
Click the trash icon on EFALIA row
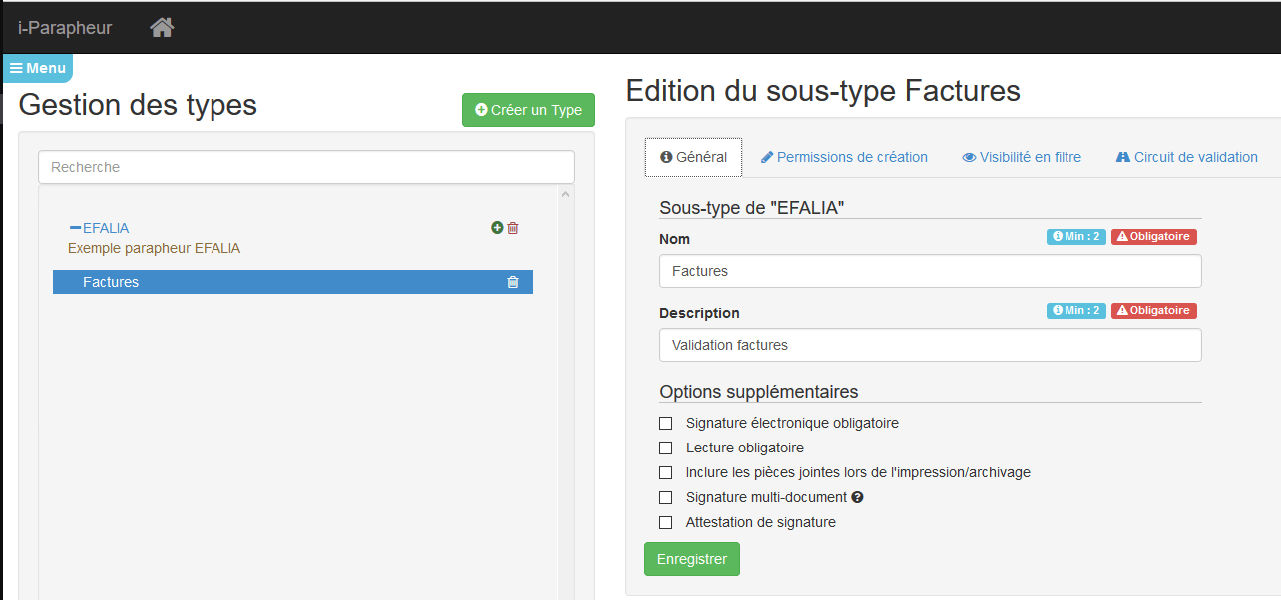tap(513, 228)
